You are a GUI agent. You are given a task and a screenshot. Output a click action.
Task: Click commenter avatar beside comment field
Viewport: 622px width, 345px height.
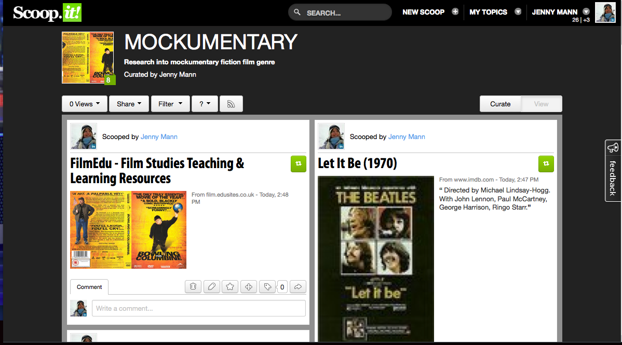coord(78,308)
